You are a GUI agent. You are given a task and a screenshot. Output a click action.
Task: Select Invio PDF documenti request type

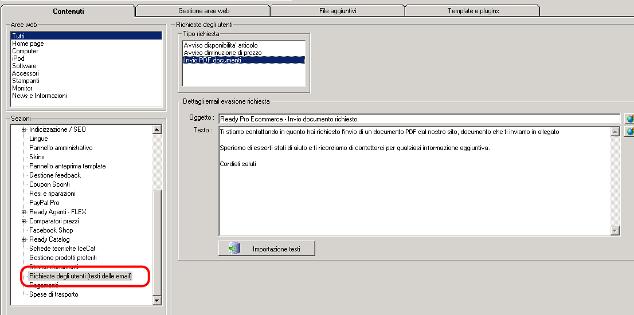tap(244, 60)
